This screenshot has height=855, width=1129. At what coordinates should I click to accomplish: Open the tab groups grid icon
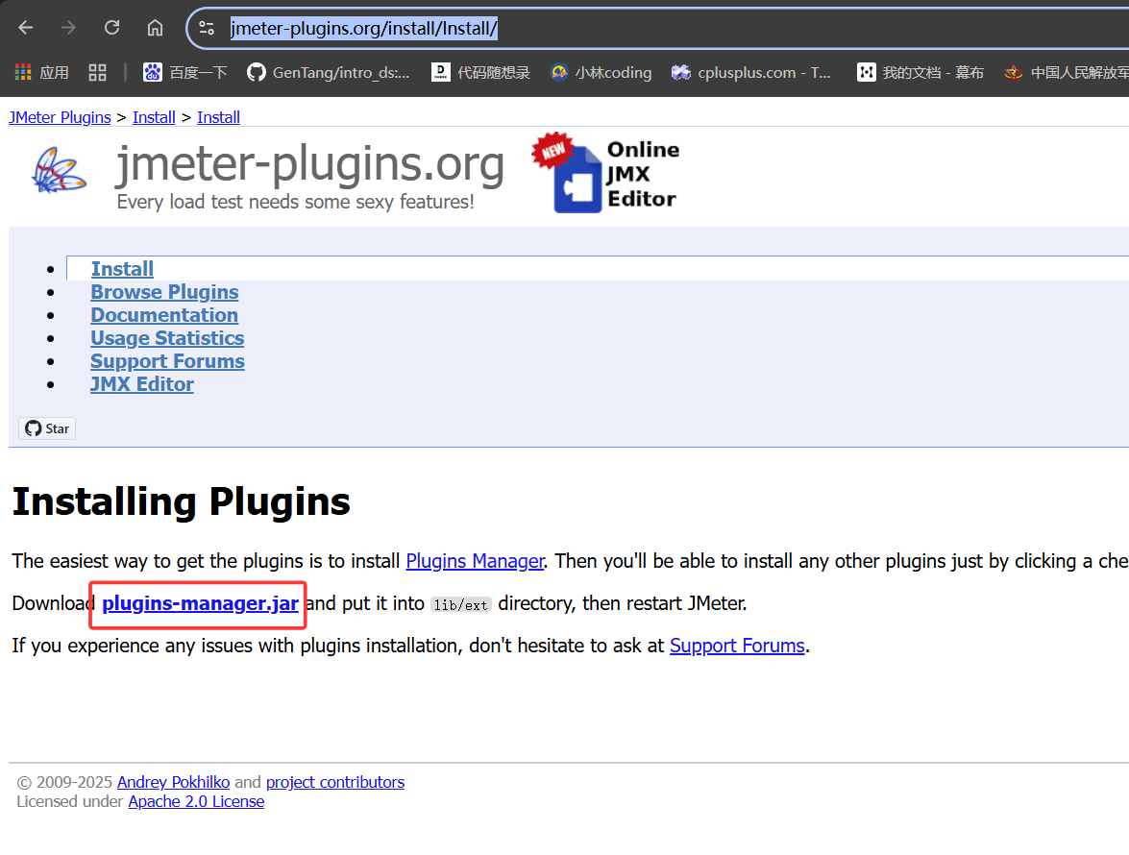[97, 72]
